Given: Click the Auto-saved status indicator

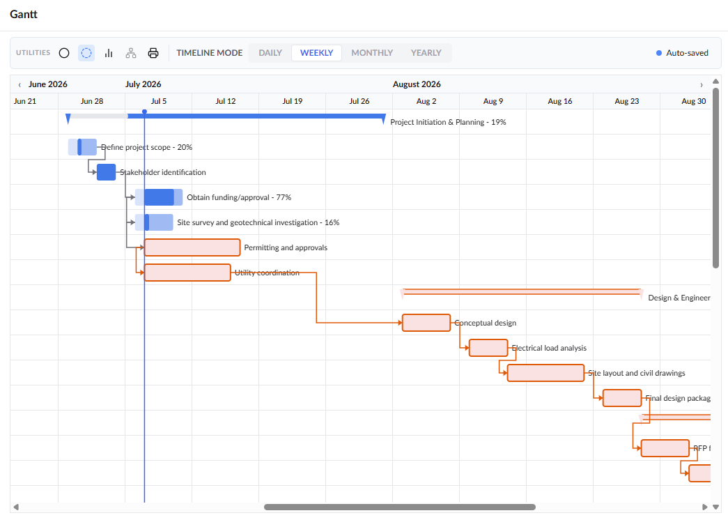Looking at the screenshot, I should [x=682, y=53].
